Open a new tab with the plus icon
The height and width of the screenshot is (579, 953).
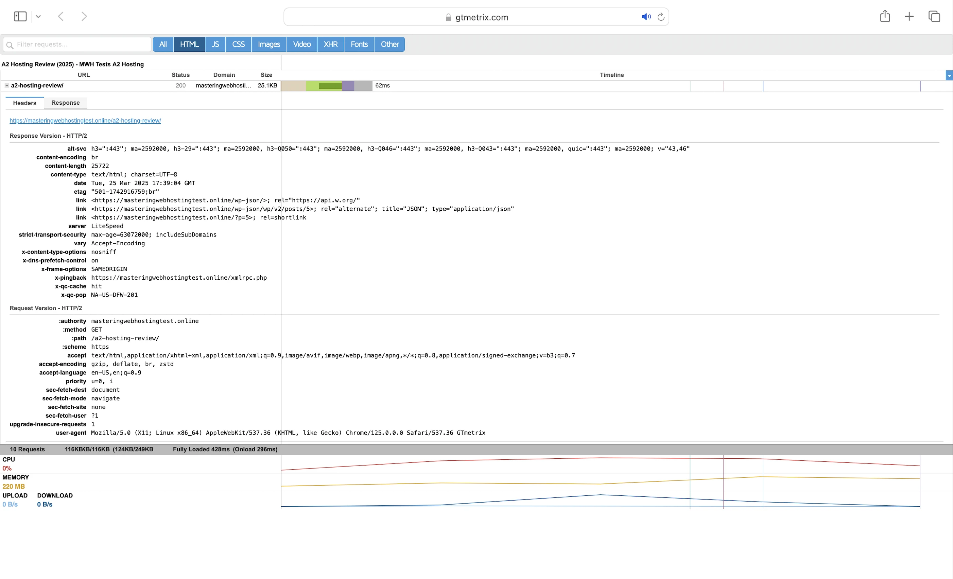[909, 16]
